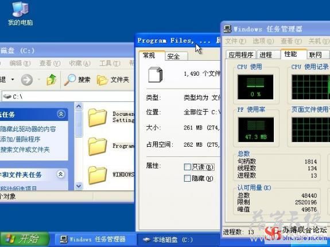Open the View (查看) menu in Explorer
The height and width of the screenshot is (247, 330).
[50, 63]
